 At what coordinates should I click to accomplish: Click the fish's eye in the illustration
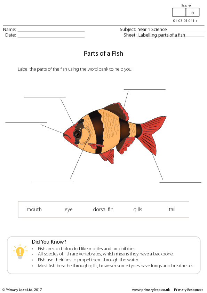point(77,134)
